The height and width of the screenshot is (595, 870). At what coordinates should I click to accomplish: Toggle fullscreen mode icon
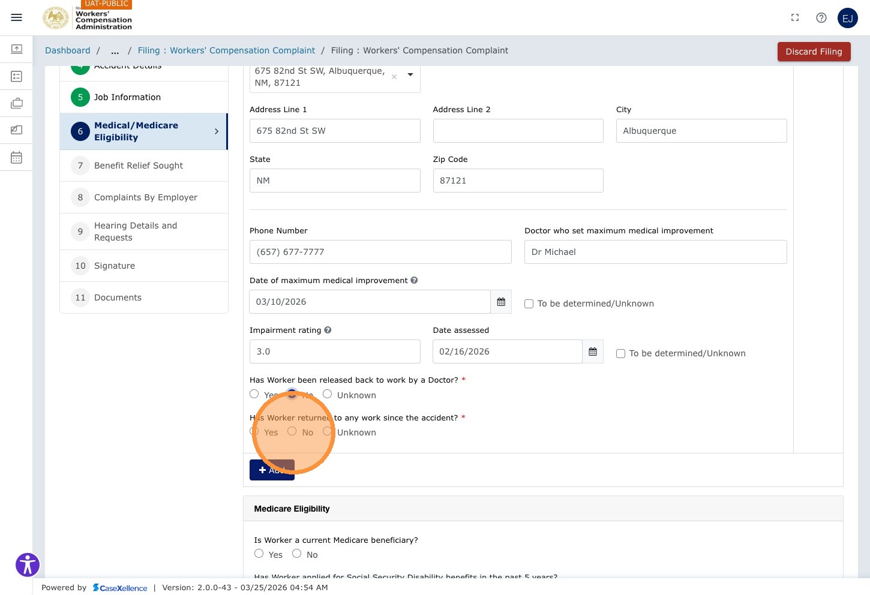[795, 18]
